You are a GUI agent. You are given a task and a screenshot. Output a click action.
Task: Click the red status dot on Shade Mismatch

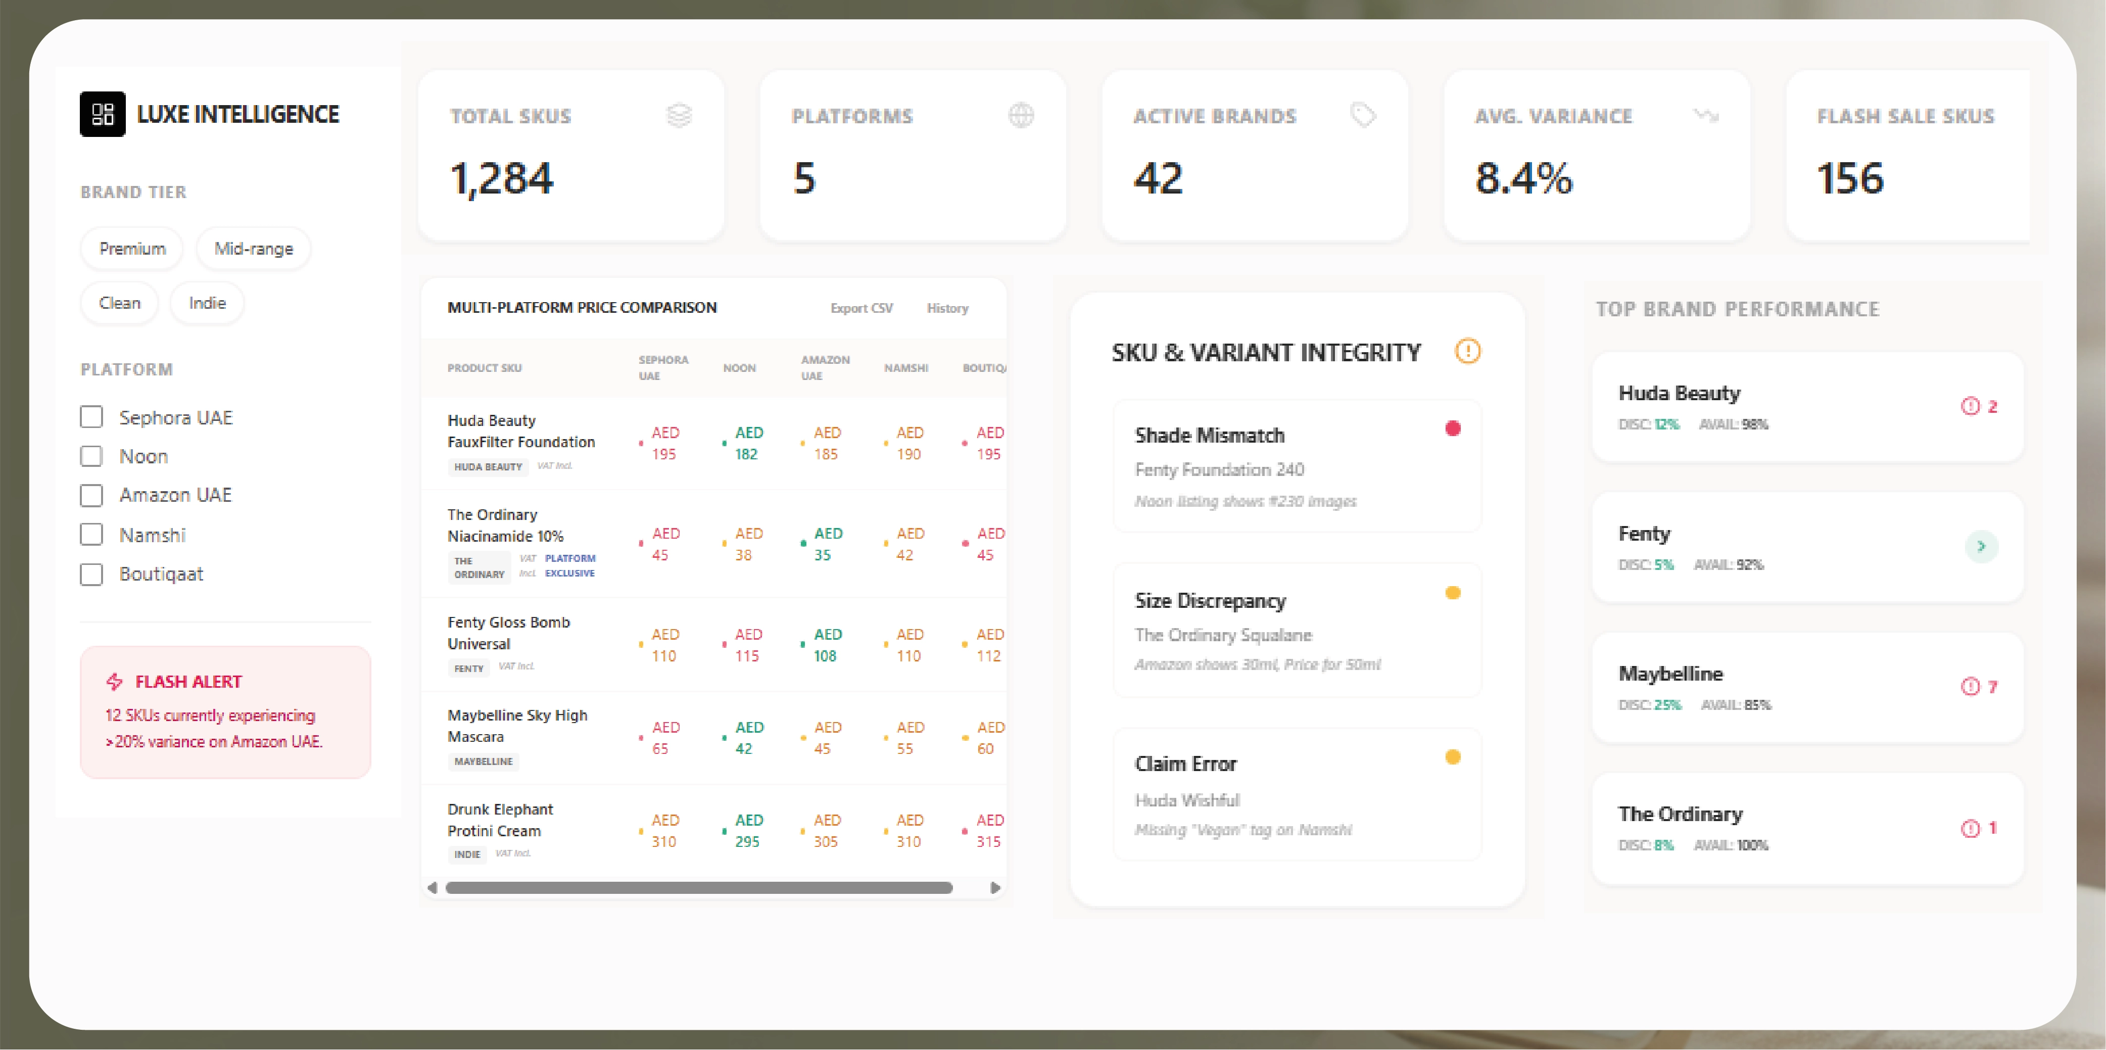tap(1453, 427)
